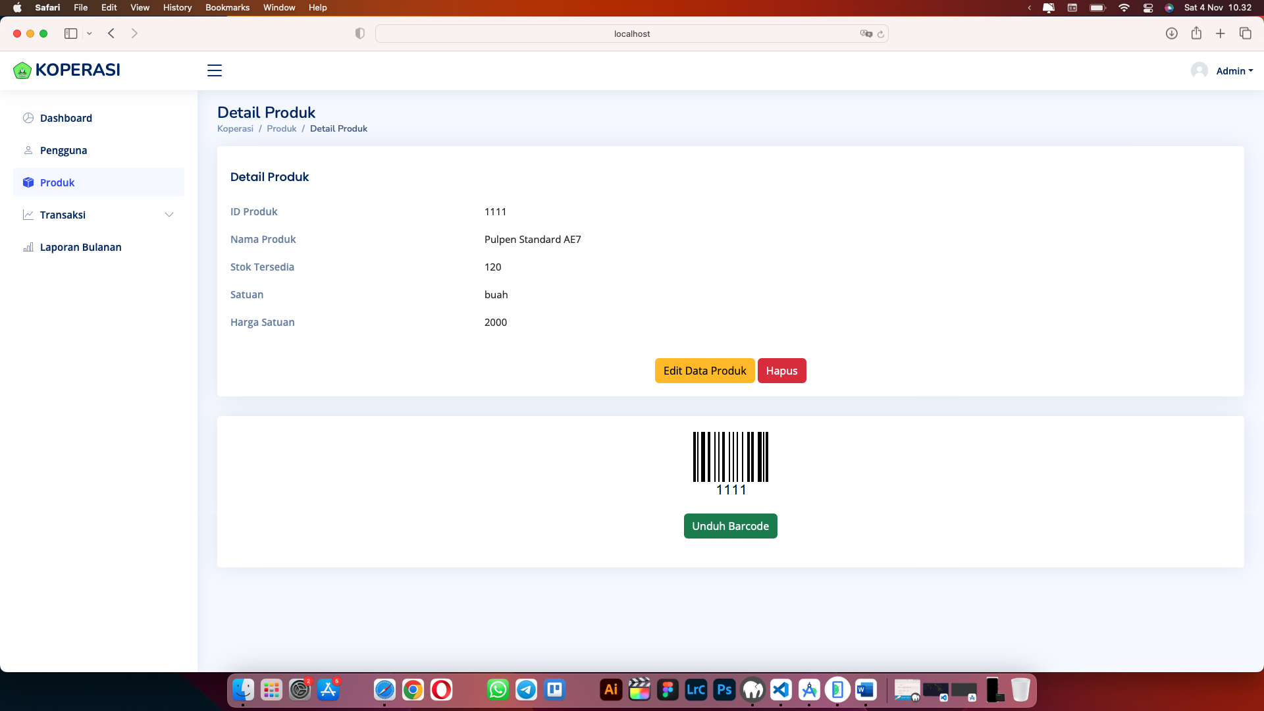
Task: Click the green Unduh Barcode button
Action: [x=730, y=526]
